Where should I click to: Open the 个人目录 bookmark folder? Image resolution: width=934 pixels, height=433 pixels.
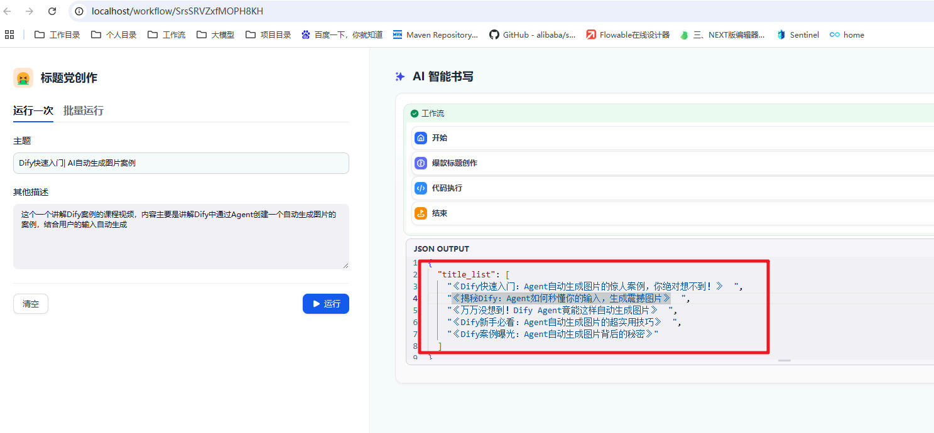coord(114,35)
